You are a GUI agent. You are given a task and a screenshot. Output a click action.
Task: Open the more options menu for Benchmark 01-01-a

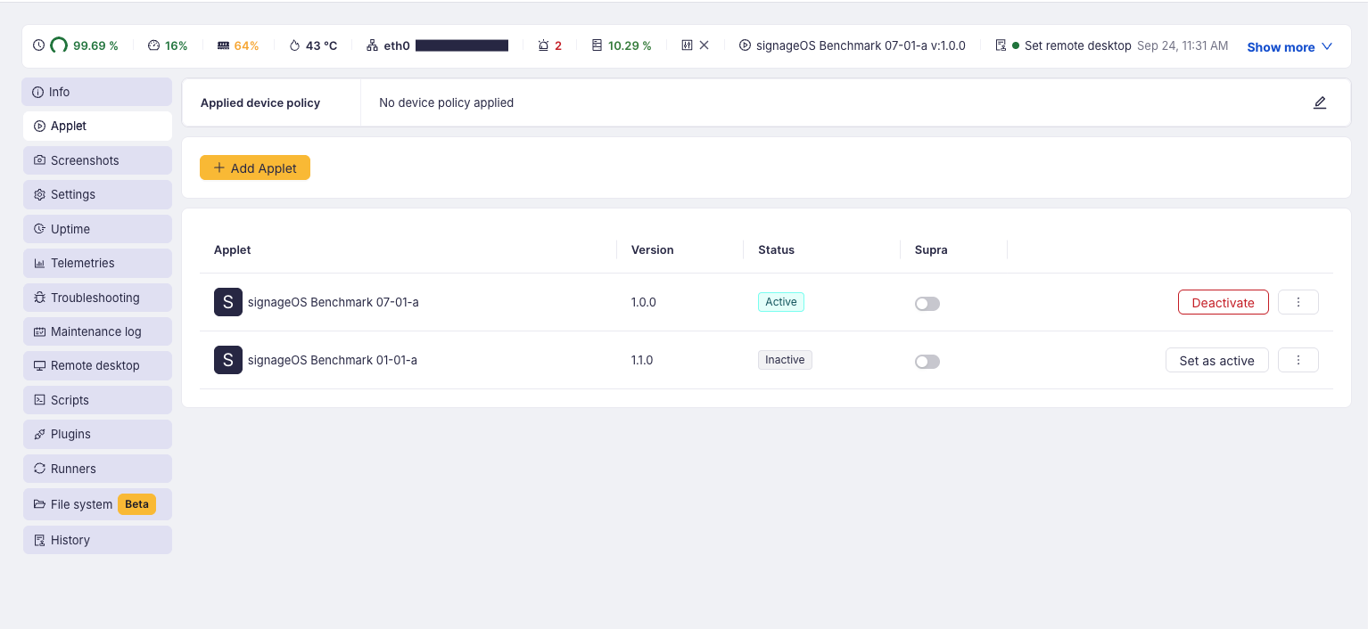pos(1298,360)
